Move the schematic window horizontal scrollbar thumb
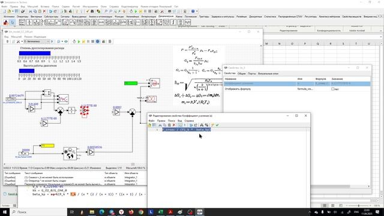Screen dimensions: 384x216 [133, 164]
